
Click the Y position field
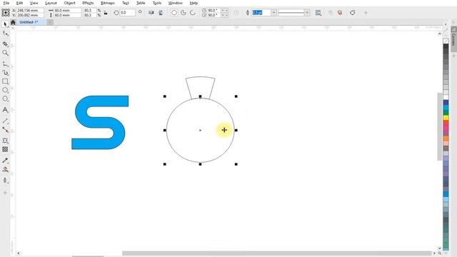[30, 15]
